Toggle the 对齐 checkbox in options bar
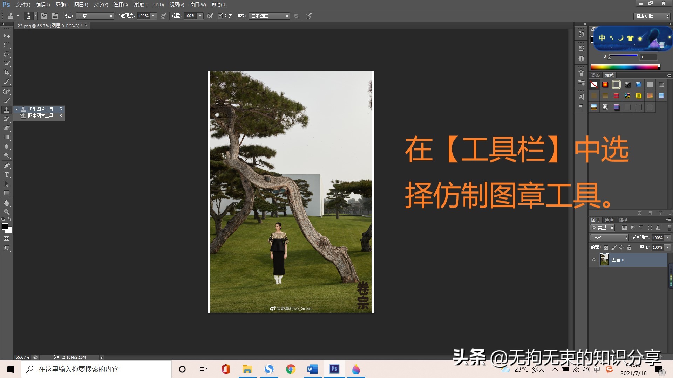The image size is (673, 378). click(x=220, y=16)
